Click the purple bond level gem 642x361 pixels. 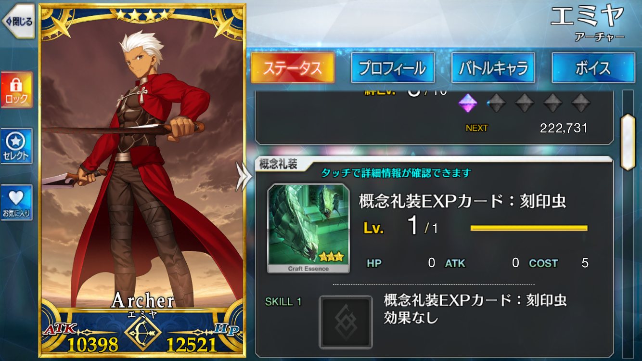[468, 103]
